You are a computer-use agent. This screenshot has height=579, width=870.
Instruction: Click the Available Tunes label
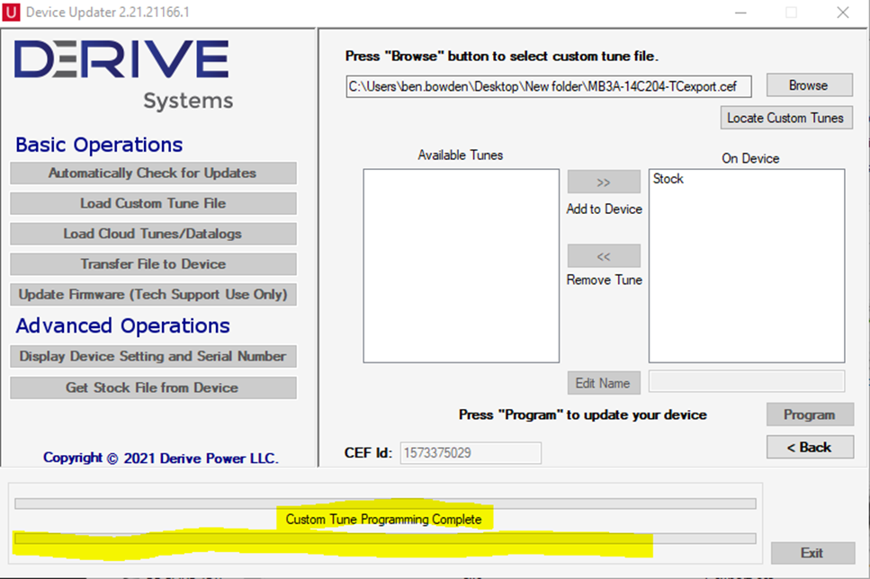tap(461, 156)
